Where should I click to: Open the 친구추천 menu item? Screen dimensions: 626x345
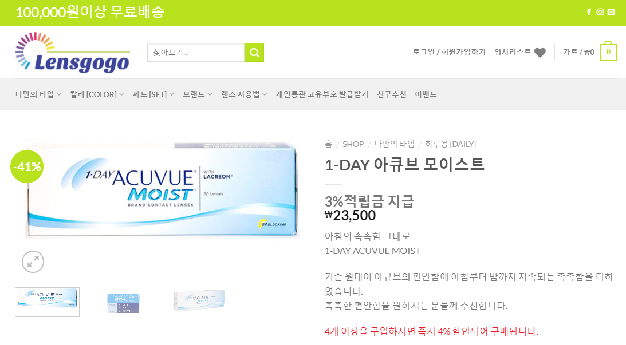tap(392, 94)
